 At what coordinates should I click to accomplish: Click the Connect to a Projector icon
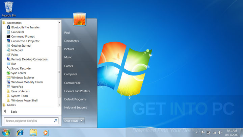(x=8, y=41)
